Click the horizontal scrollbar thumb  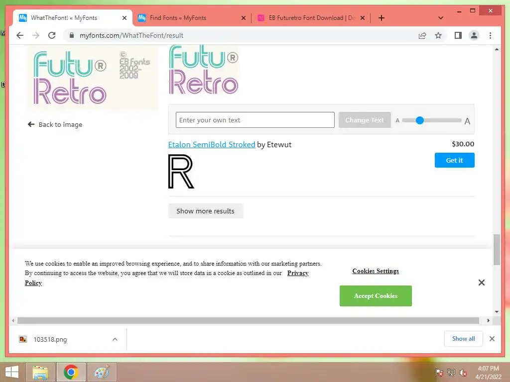(x=248, y=321)
